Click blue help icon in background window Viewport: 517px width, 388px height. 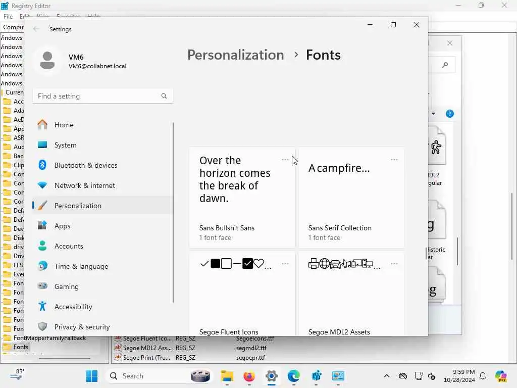click(450, 114)
